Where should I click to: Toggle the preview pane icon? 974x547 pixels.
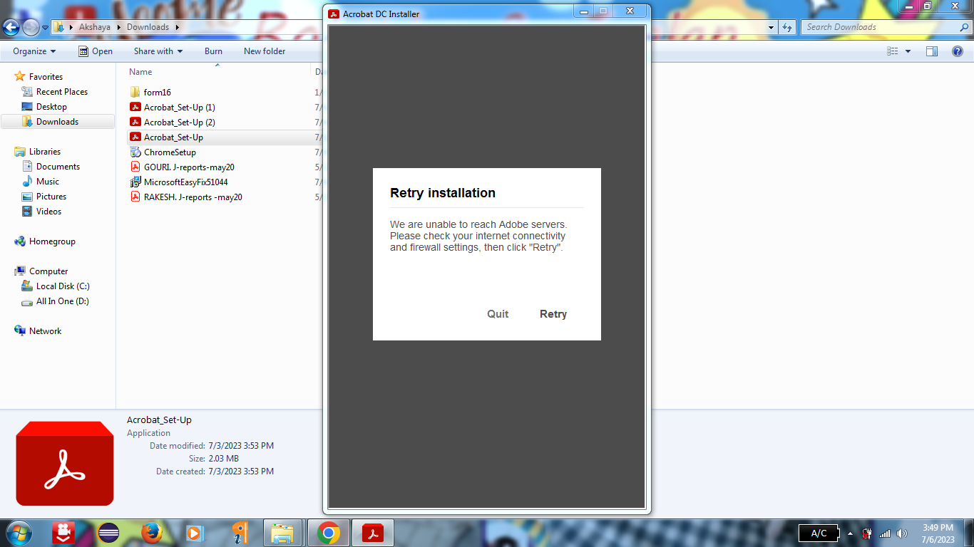point(931,51)
